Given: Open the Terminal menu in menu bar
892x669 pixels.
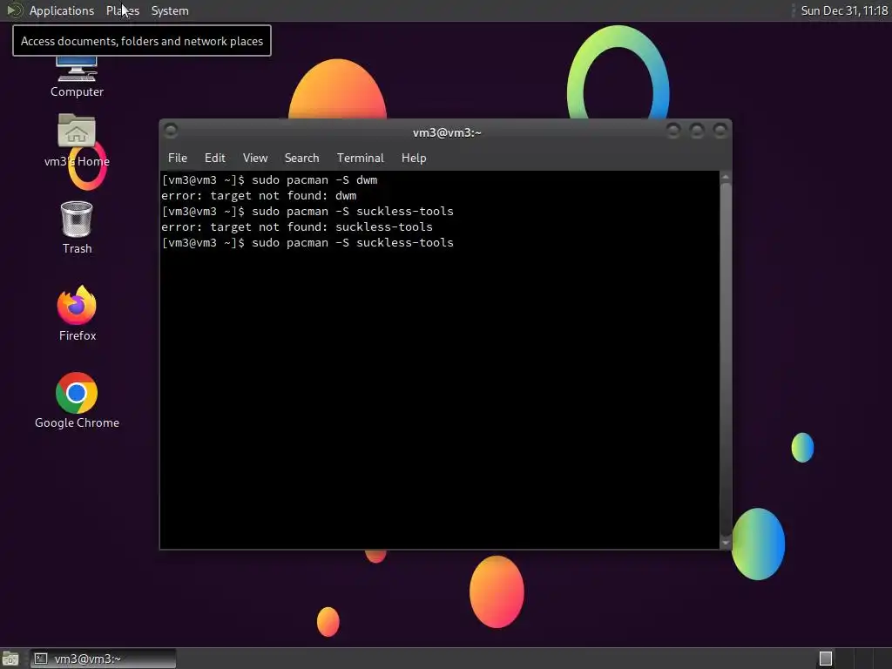Looking at the screenshot, I should (360, 159).
